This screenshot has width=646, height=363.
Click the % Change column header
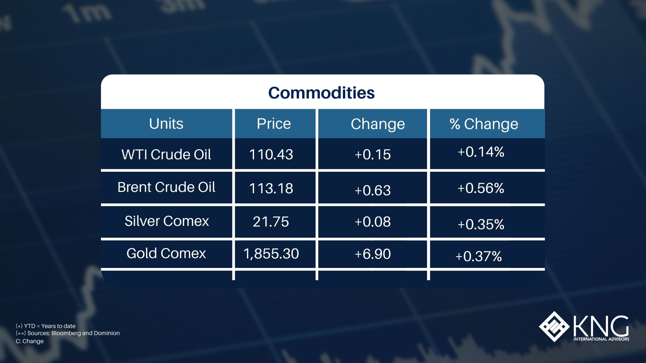click(x=484, y=124)
